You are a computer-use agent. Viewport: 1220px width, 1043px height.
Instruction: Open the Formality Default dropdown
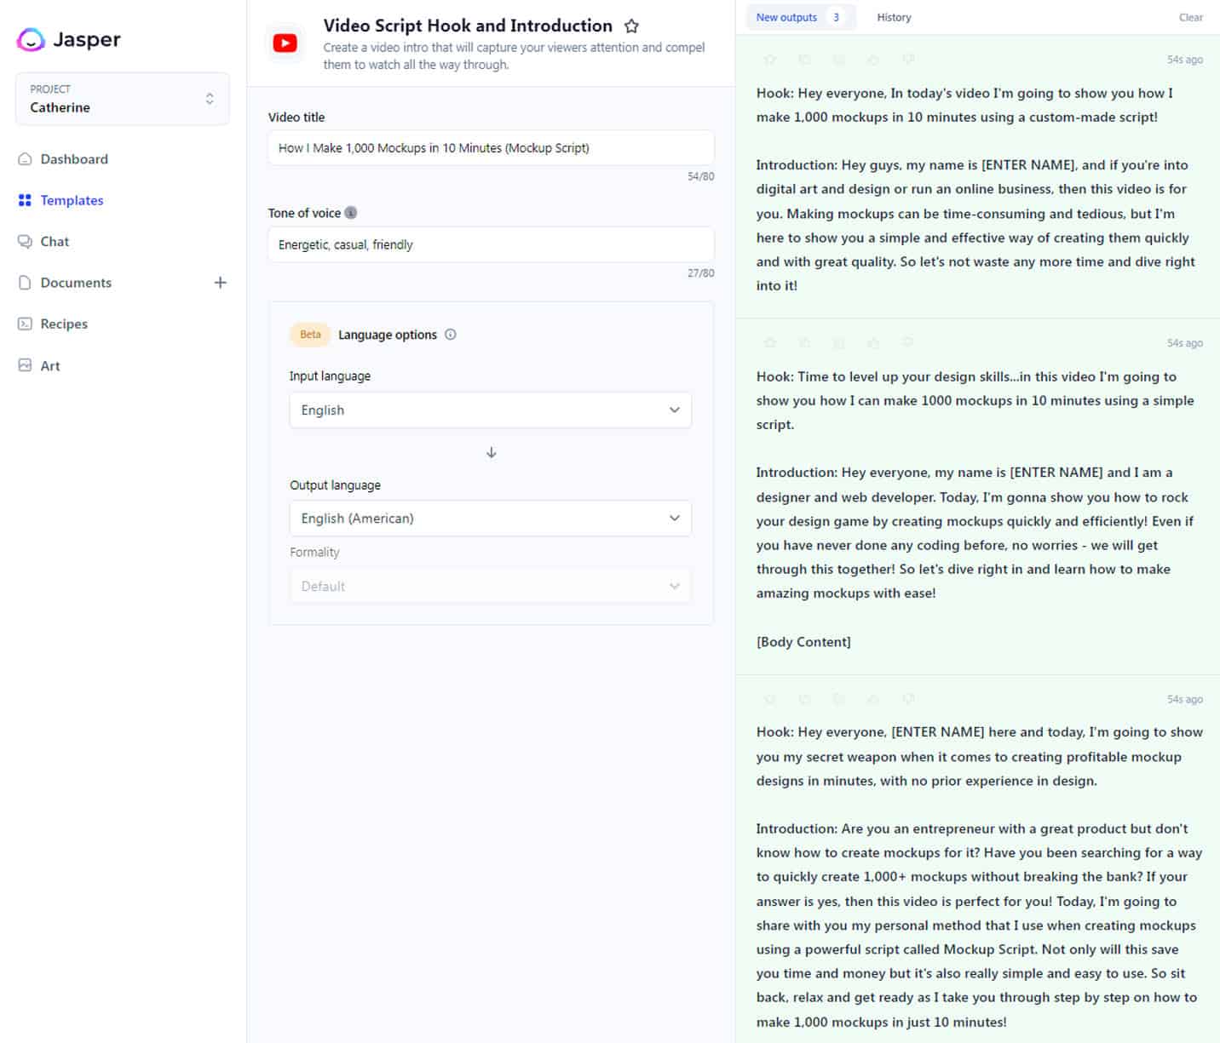point(491,587)
